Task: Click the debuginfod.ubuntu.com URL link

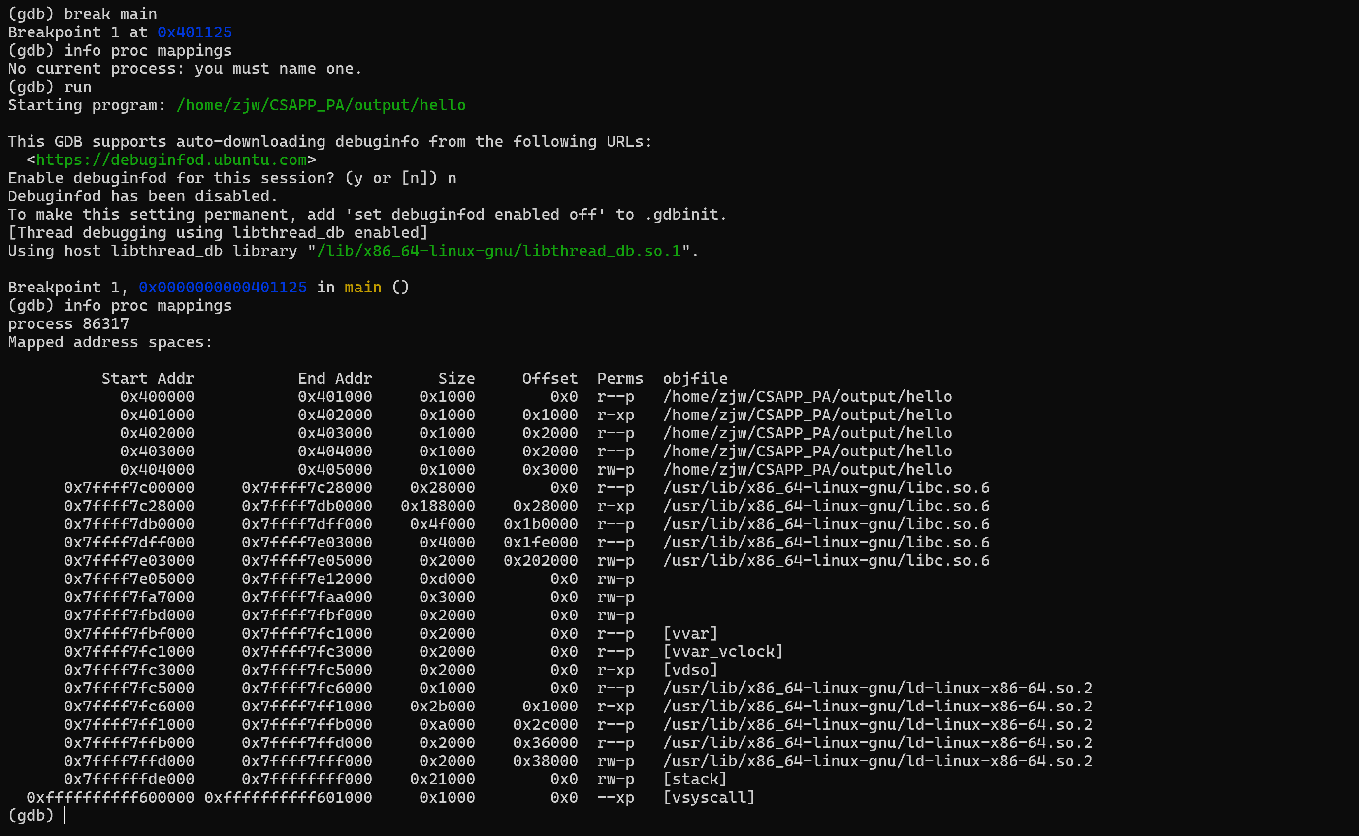Action: (171, 160)
